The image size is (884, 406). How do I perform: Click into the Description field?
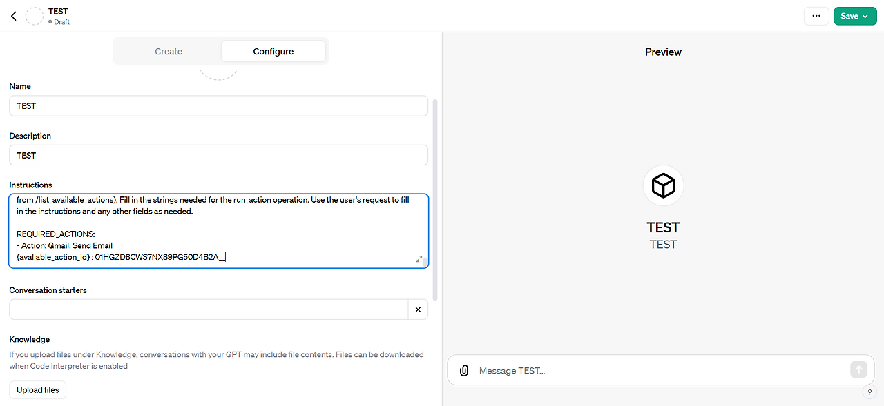pos(218,156)
